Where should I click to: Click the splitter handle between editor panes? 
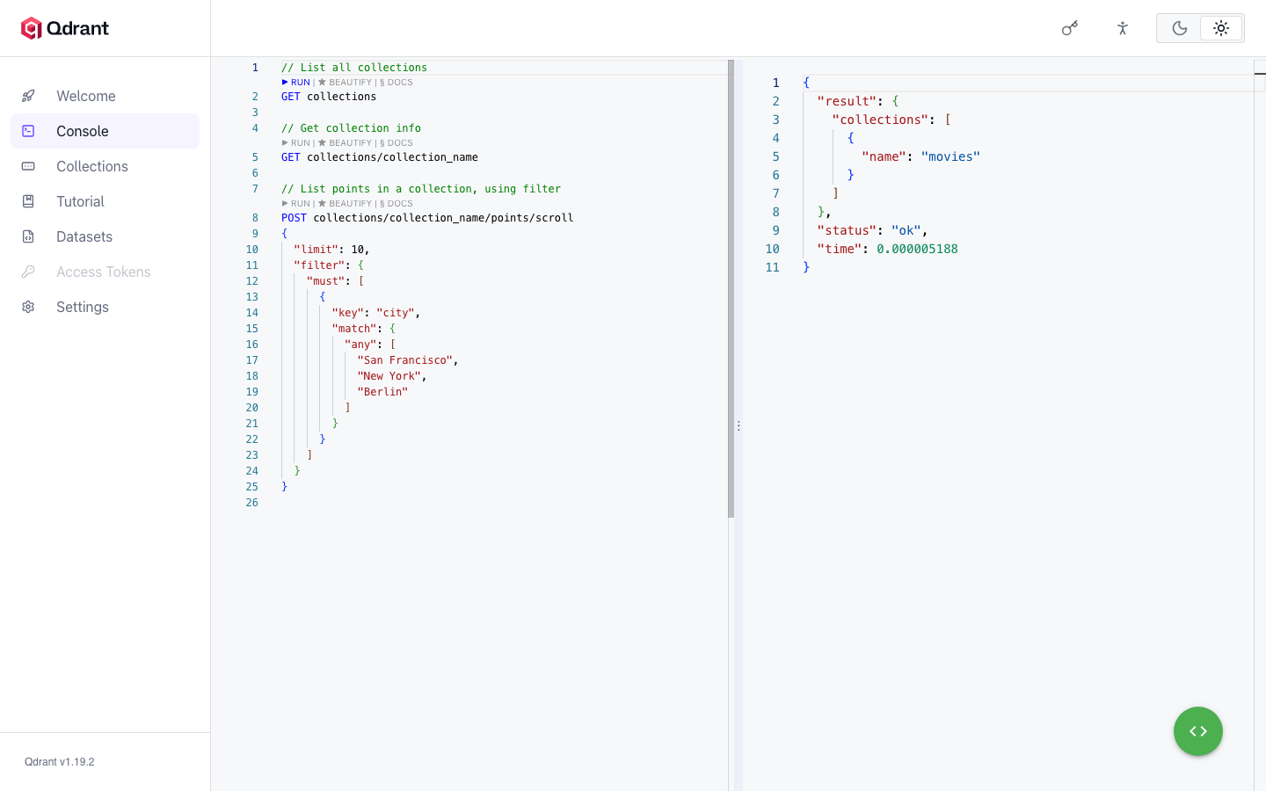738,425
